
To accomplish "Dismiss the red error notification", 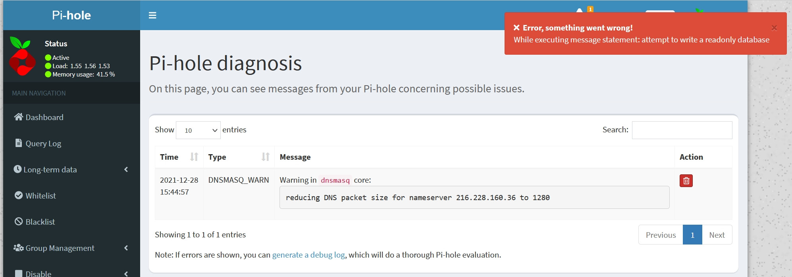I will [774, 28].
